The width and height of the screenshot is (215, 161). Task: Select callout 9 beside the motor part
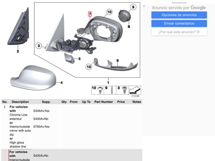(132, 7)
